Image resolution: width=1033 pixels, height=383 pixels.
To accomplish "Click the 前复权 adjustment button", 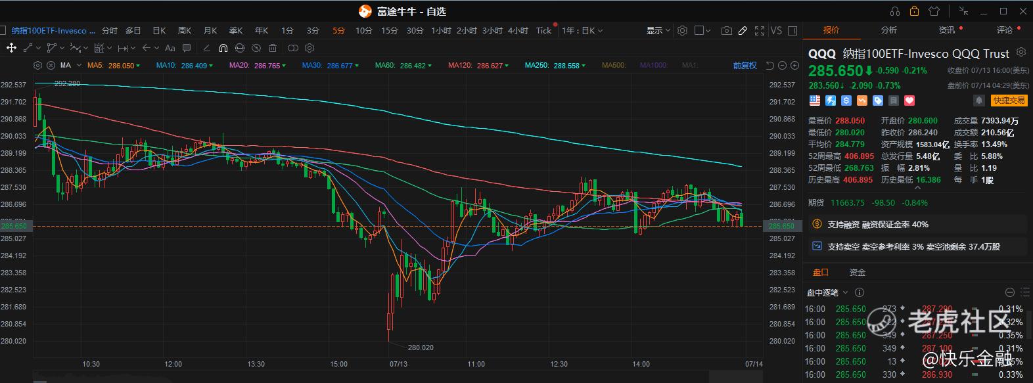I will pyautogui.click(x=745, y=65).
